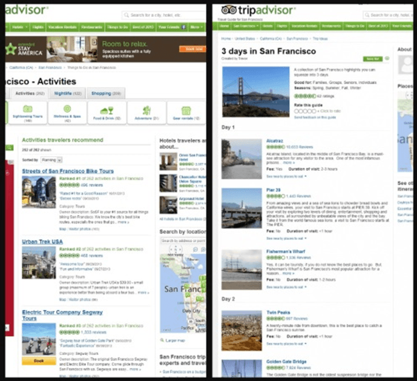417x381 pixels.
Task: Click the green Save list button
Action: (373, 59)
